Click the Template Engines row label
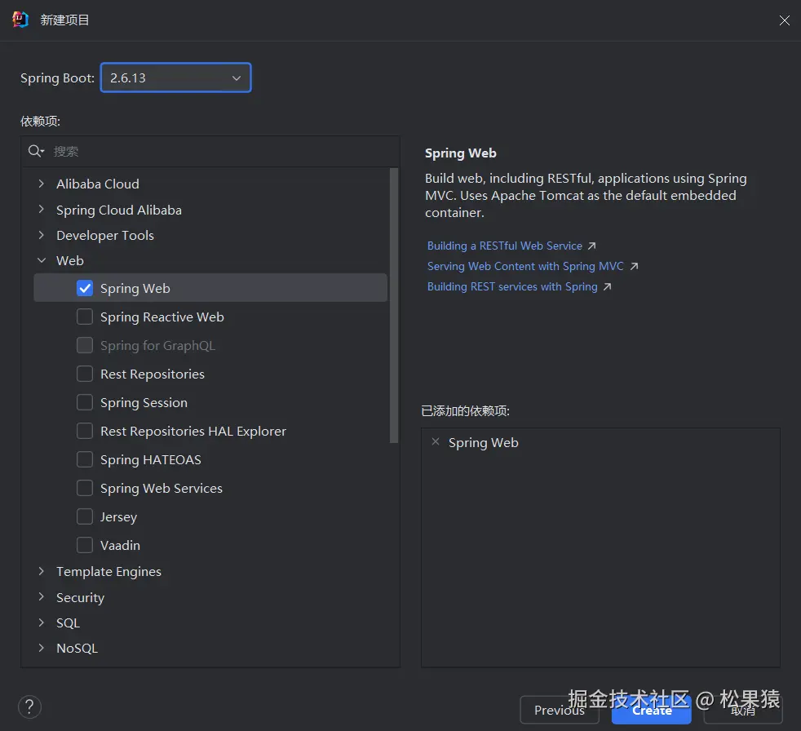Screen dimensions: 801x731 point(108,571)
